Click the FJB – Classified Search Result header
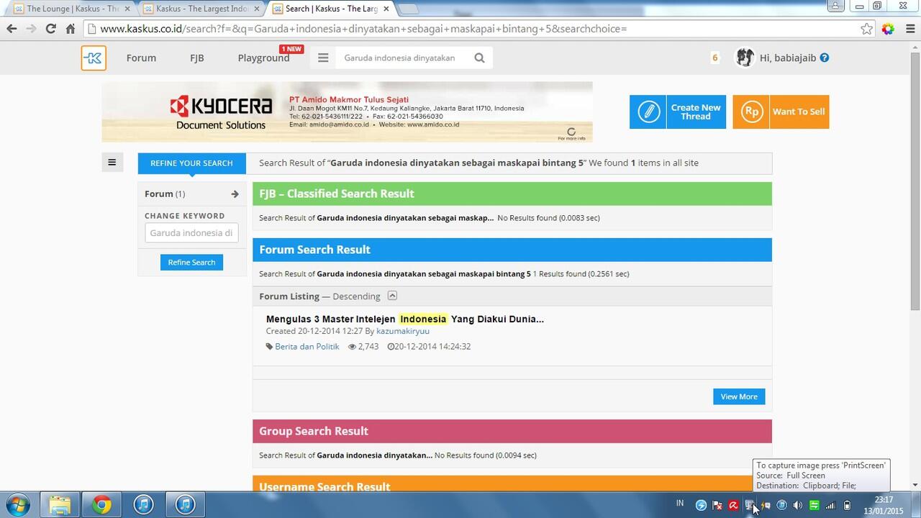This screenshot has height=518, width=921. tap(512, 194)
